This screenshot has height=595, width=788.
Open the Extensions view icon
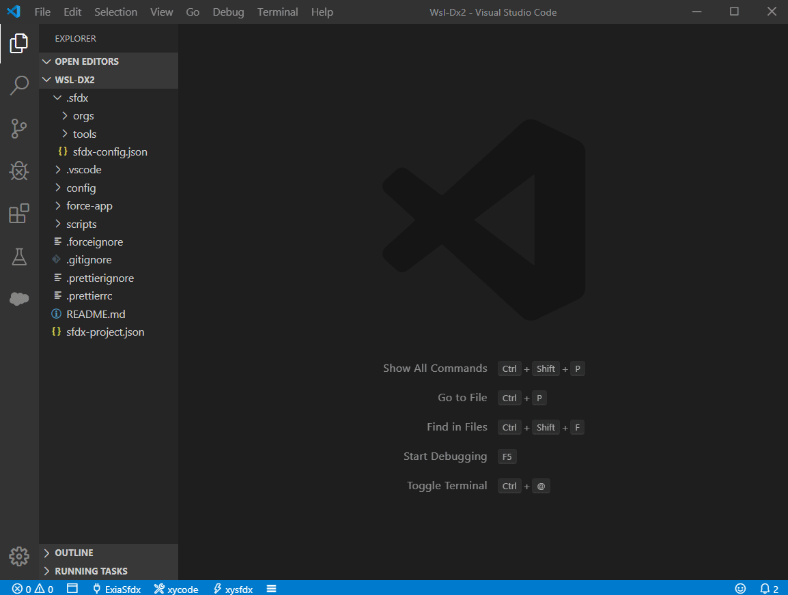click(x=19, y=214)
